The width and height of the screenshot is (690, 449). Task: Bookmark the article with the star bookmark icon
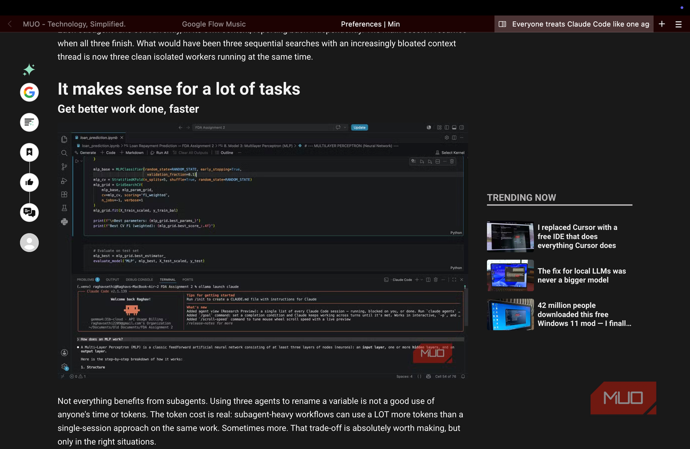(29, 152)
